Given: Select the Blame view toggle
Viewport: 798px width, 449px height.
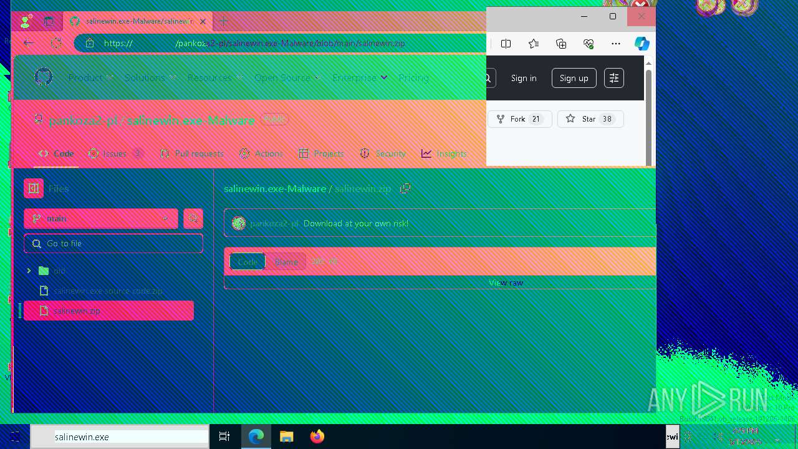Looking at the screenshot, I should [286, 262].
